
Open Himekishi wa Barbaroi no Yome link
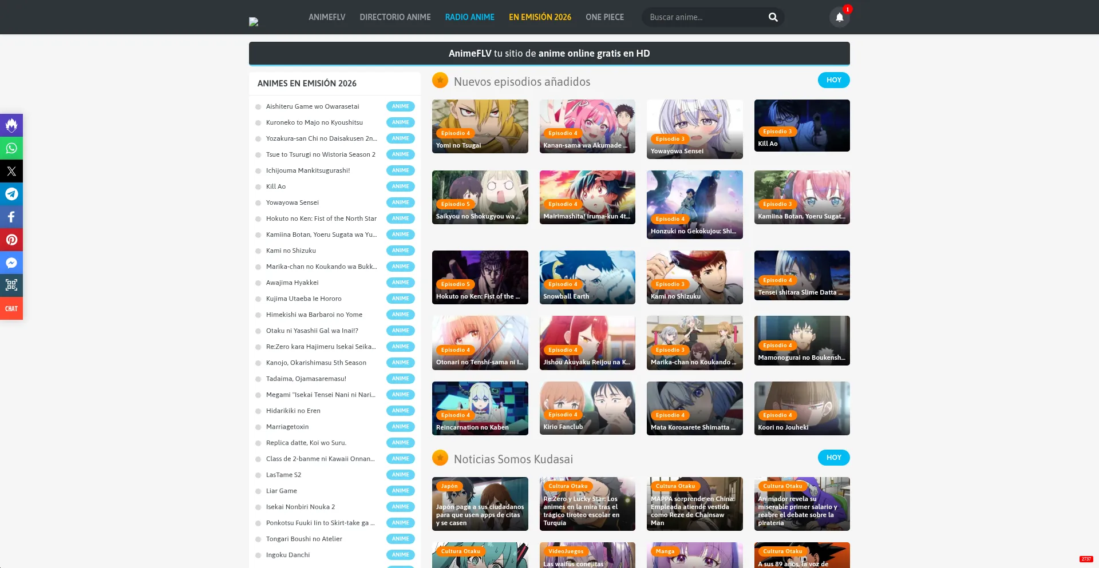314,315
